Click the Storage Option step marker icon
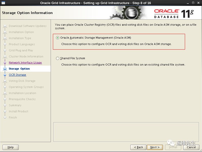 pos(5,69)
